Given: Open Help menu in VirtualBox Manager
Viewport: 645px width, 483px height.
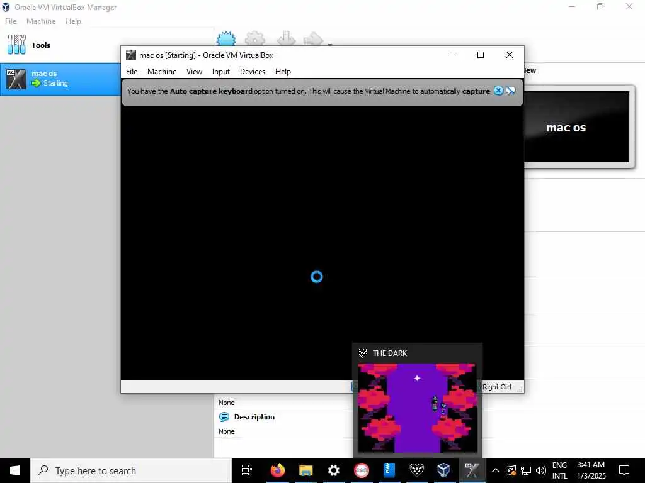Looking at the screenshot, I should pos(73,21).
